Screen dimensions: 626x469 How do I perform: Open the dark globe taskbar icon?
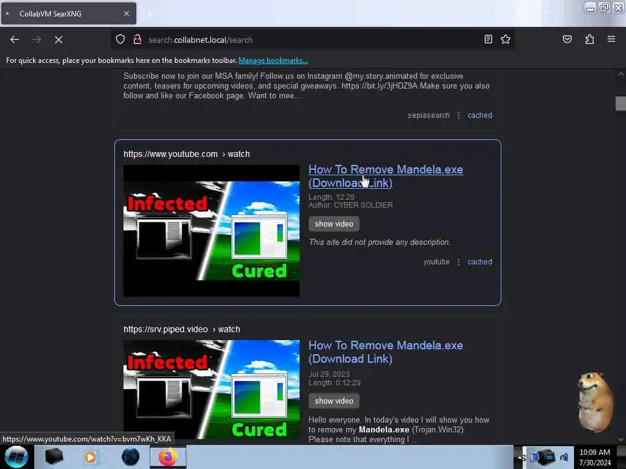130,457
